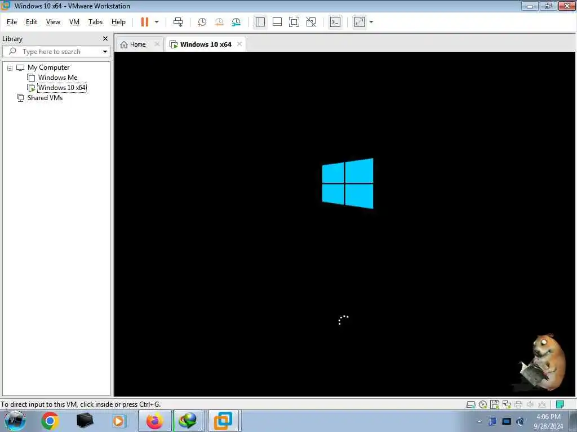Close the Library panel
This screenshot has height=432, width=577.
[105, 39]
